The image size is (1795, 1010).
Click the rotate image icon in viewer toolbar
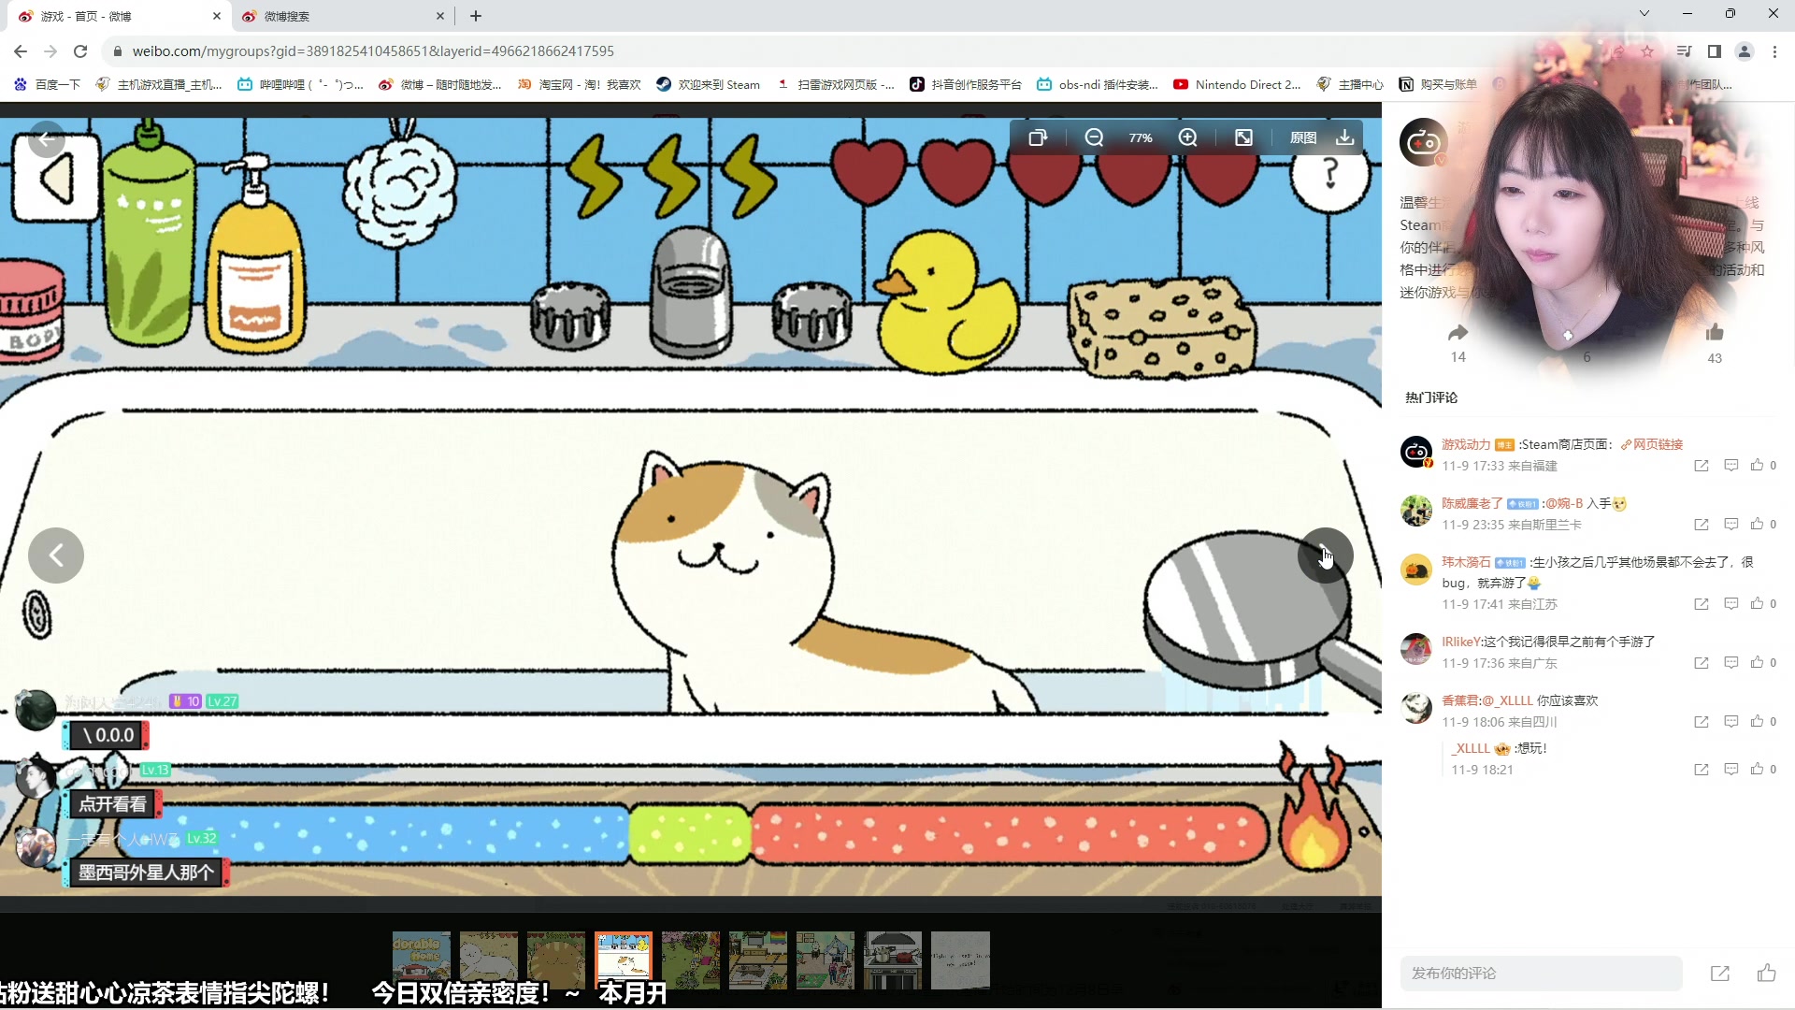coord(1038,138)
